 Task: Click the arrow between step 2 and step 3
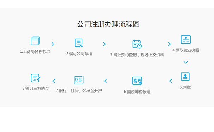coord(104,44)
